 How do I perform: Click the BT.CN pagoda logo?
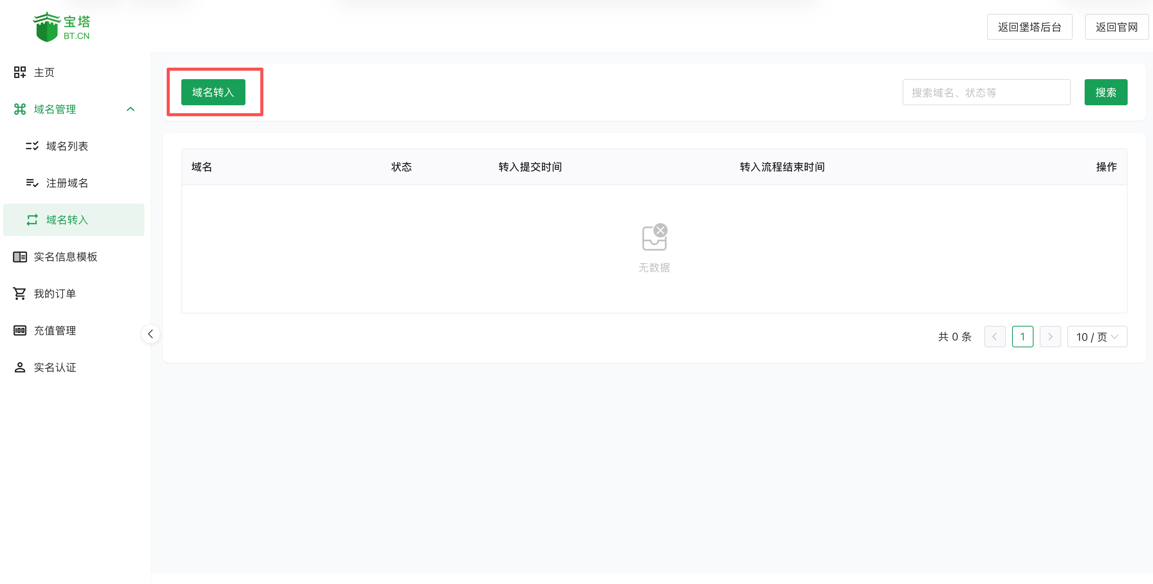point(61,27)
